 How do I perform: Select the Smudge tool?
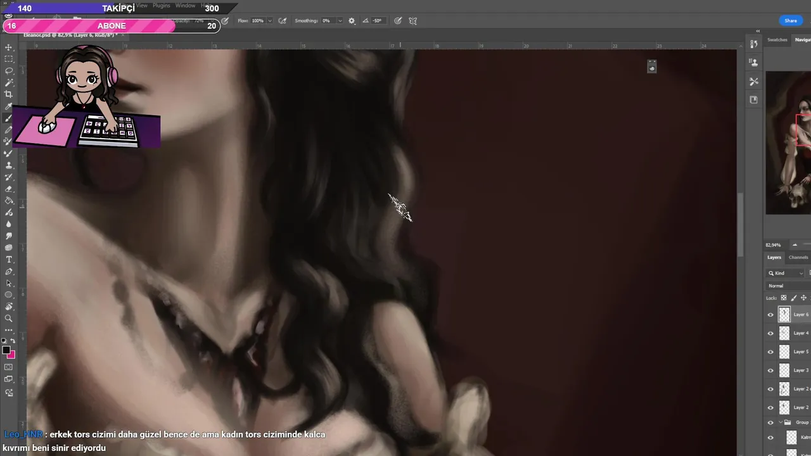coord(9,236)
